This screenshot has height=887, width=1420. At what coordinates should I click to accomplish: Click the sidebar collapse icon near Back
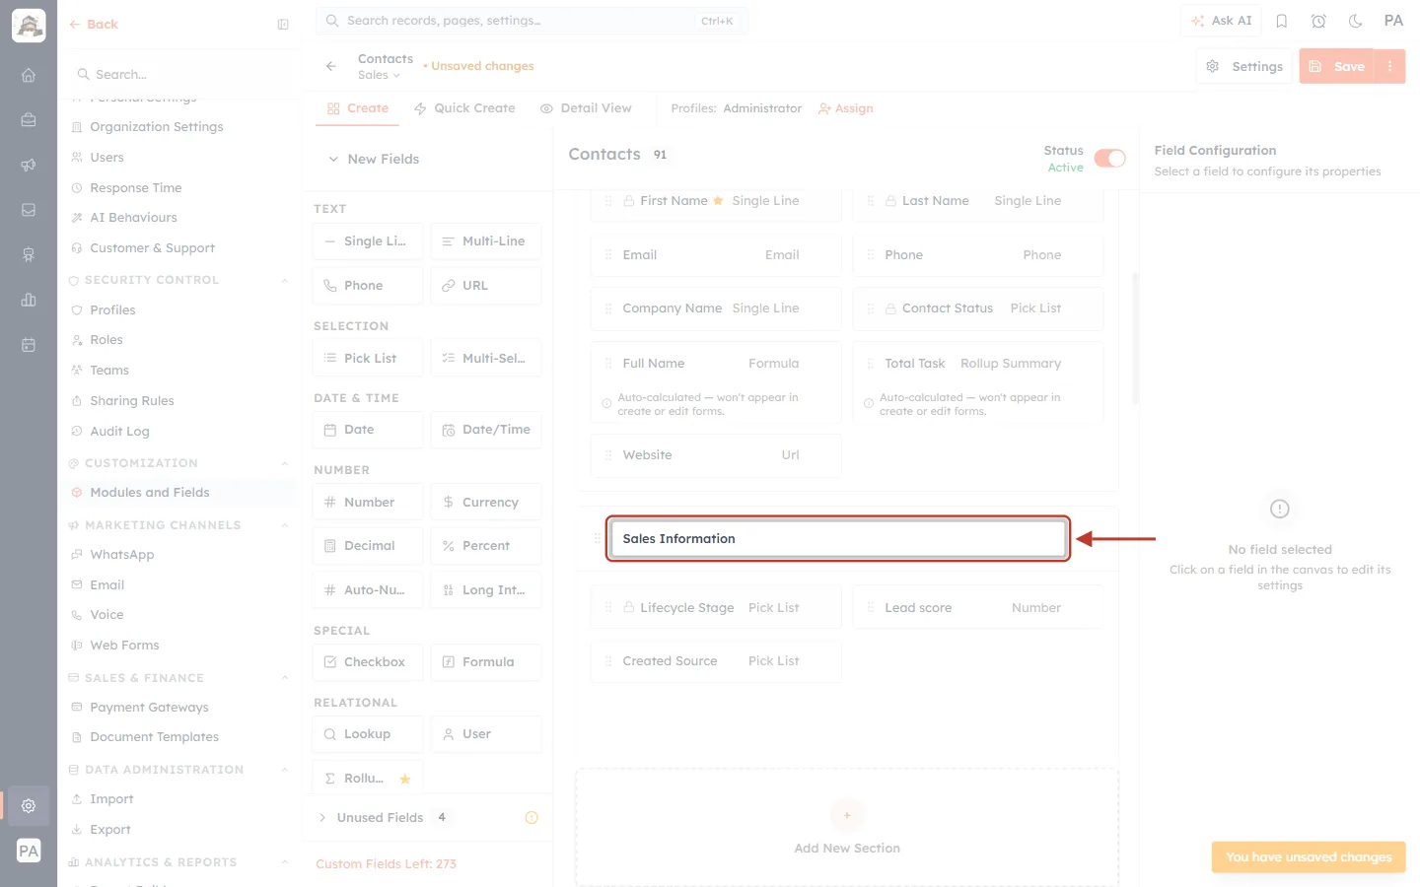(x=283, y=25)
